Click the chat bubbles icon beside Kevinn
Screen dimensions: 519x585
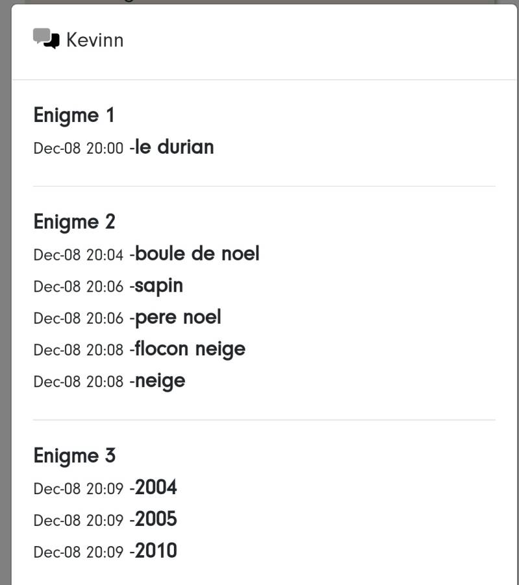point(46,39)
